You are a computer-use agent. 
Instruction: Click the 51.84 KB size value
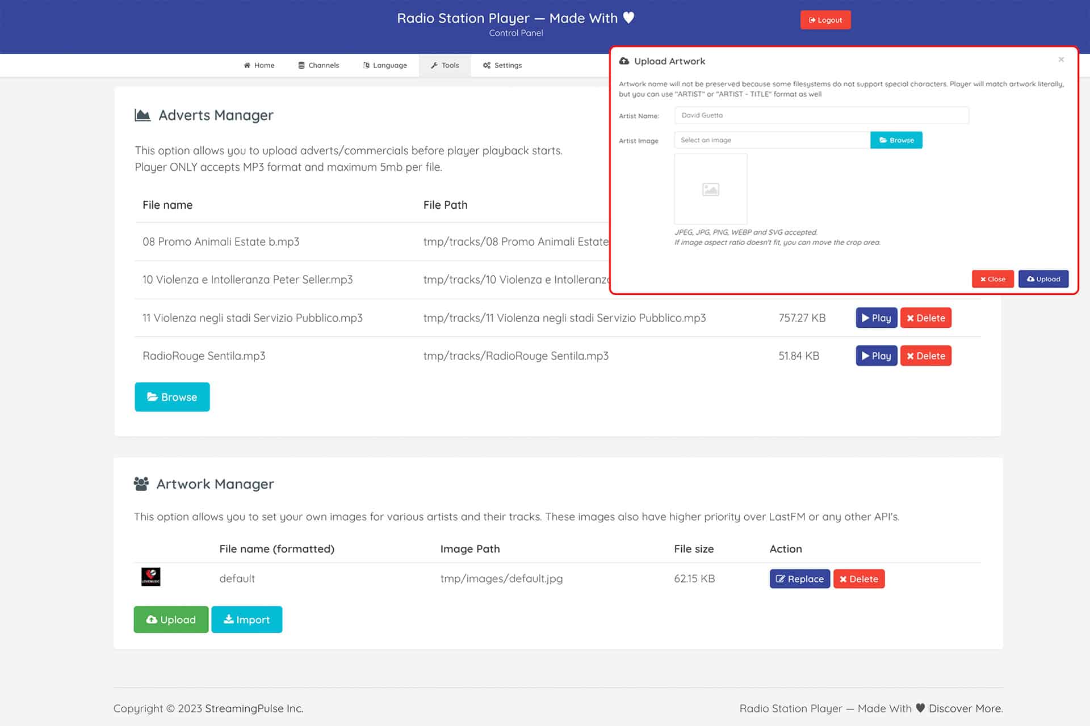(799, 356)
